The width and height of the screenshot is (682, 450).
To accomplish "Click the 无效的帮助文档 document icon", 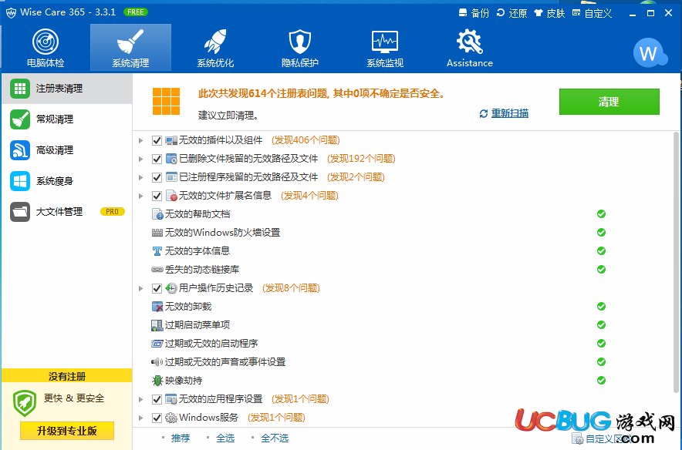I will tap(157, 214).
